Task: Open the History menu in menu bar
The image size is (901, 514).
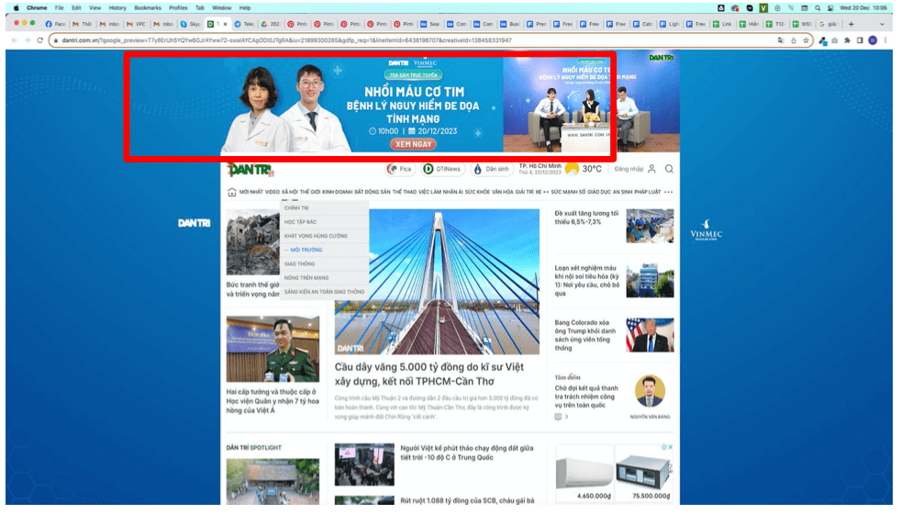Action: 117,8
